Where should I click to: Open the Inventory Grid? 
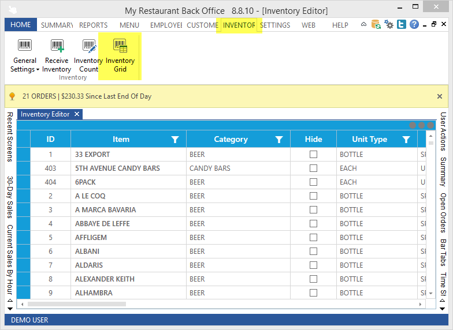click(120, 55)
